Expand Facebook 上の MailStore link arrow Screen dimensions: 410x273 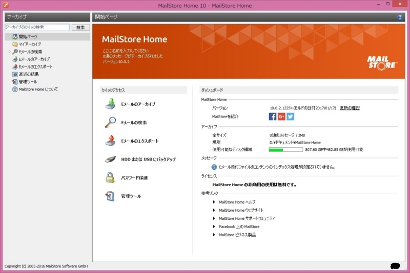pos(214,226)
